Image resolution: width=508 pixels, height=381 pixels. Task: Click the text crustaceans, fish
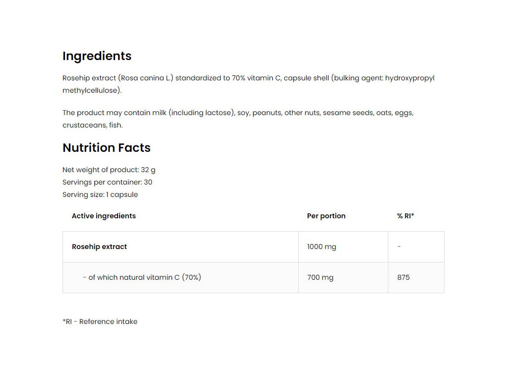[x=93, y=126]
